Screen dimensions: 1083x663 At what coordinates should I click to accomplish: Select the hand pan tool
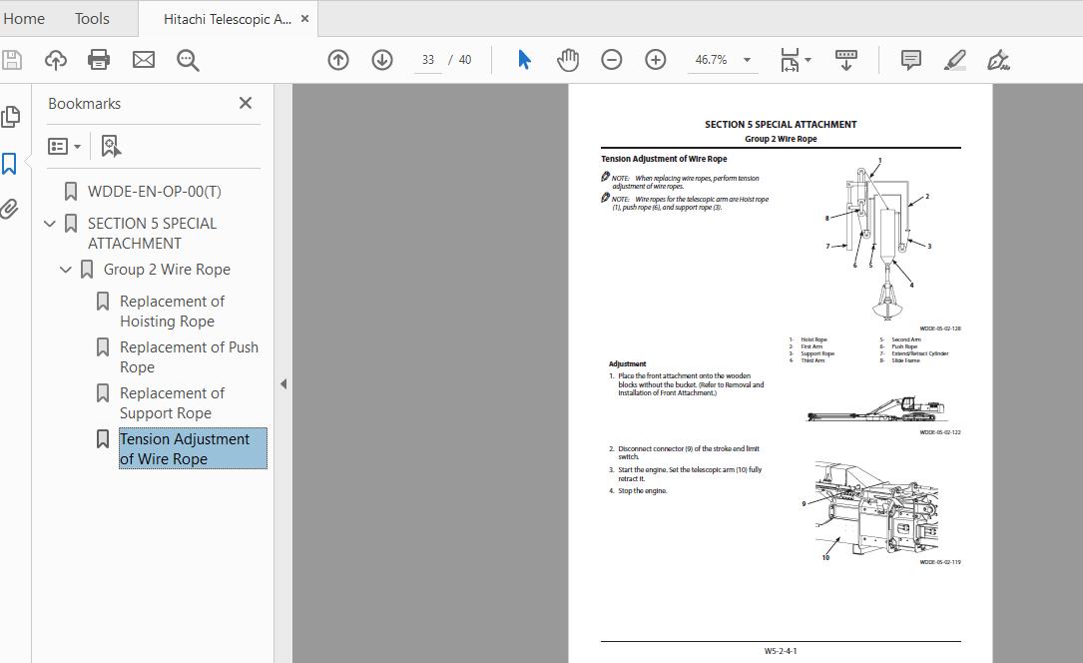pyautogui.click(x=568, y=60)
